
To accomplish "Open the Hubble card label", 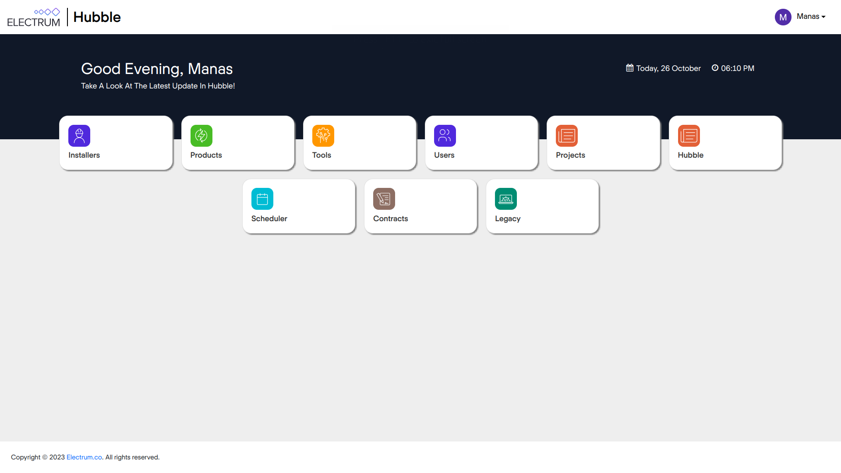I will tap(691, 155).
